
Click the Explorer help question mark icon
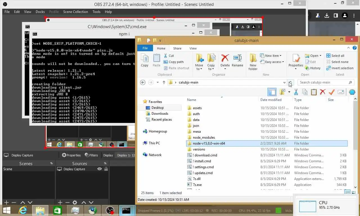point(355,48)
